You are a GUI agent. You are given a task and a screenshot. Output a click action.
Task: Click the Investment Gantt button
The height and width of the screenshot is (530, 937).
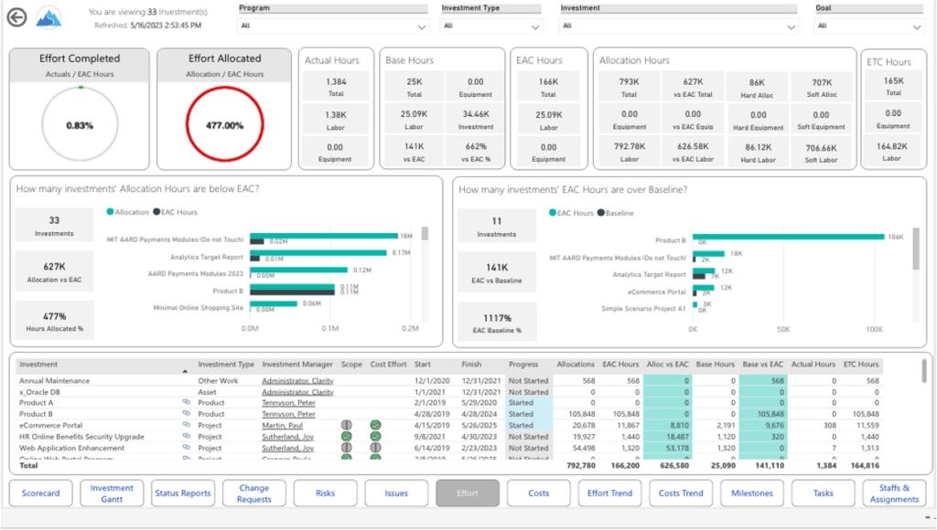pos(111,493)
